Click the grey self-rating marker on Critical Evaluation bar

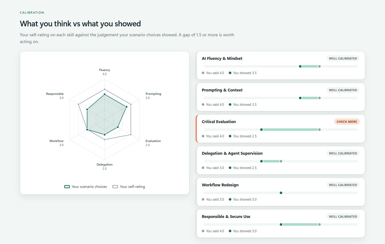(319, 130)
